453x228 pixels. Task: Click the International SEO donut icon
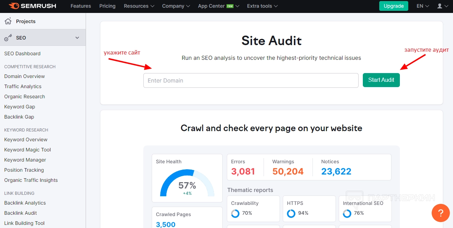(347, 213)
